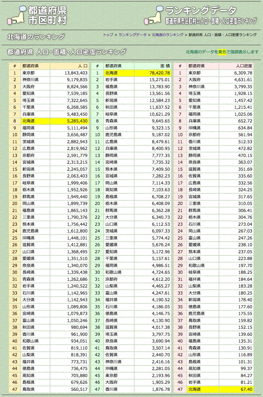Select 大阪府 in the density table

pyautogui.click(x=194, y=80)
